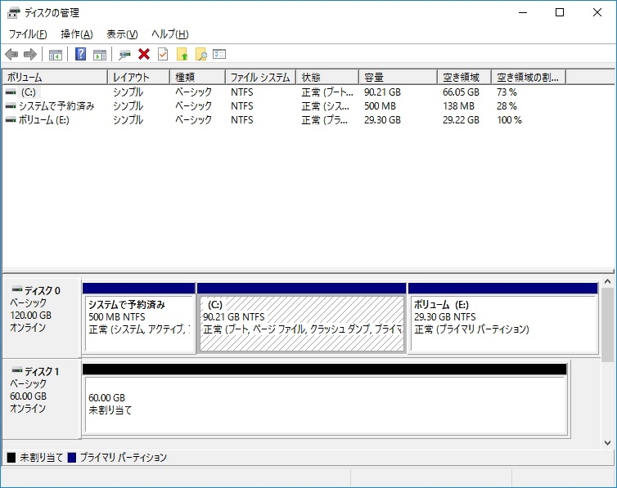Click the properties checkmark page icon
The image size is (617, 488).
[163, 54]
